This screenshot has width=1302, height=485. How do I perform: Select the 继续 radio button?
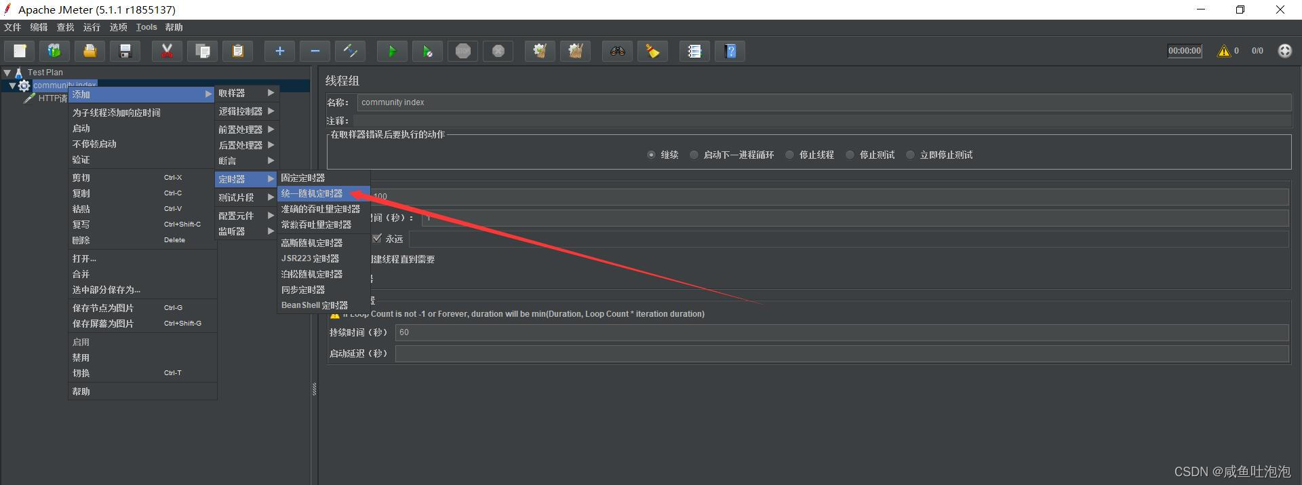tap(651, 155)
